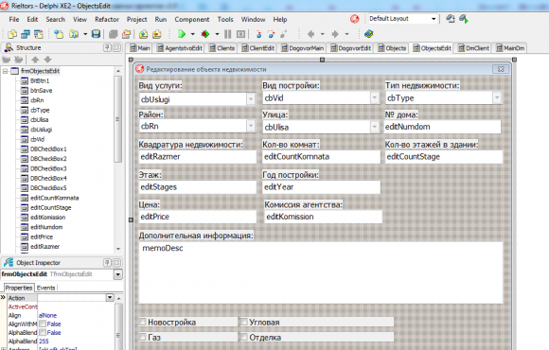Toggle the Новостройка checkbox
This screenshot has height=350, width=549.
click(143, 322)
